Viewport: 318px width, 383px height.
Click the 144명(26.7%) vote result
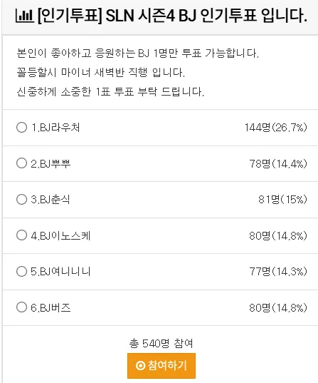[x=276, y=128]
